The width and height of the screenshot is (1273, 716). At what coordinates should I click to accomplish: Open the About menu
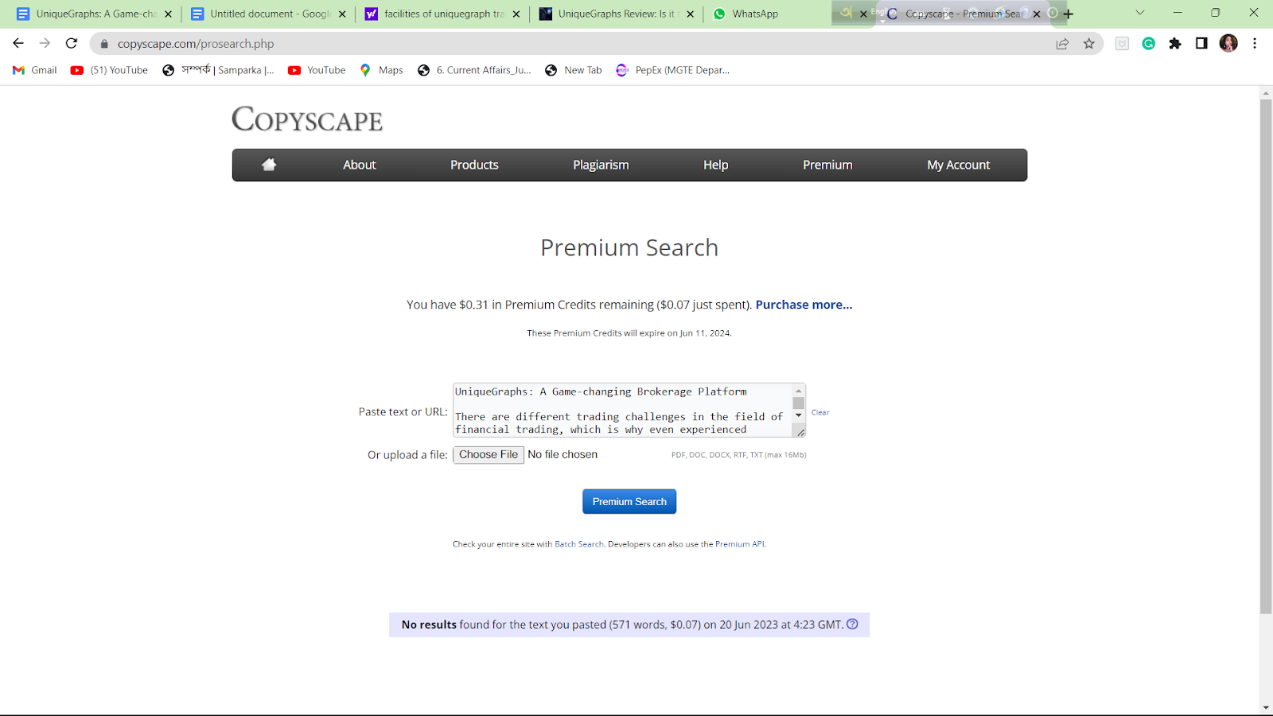360,165
